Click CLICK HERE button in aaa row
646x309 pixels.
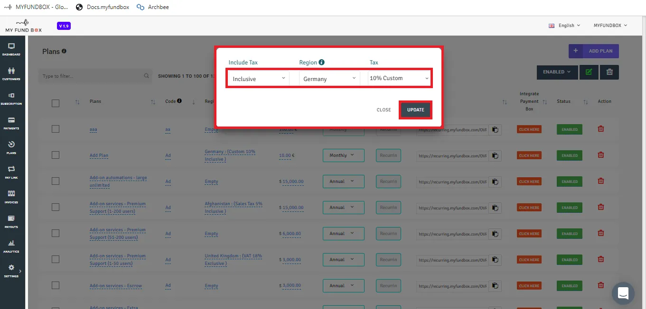[529, 129]
